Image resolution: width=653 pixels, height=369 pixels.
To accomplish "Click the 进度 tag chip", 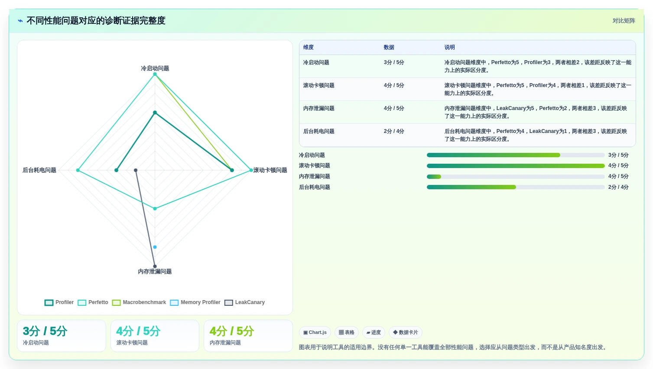I will pos(374,333).
